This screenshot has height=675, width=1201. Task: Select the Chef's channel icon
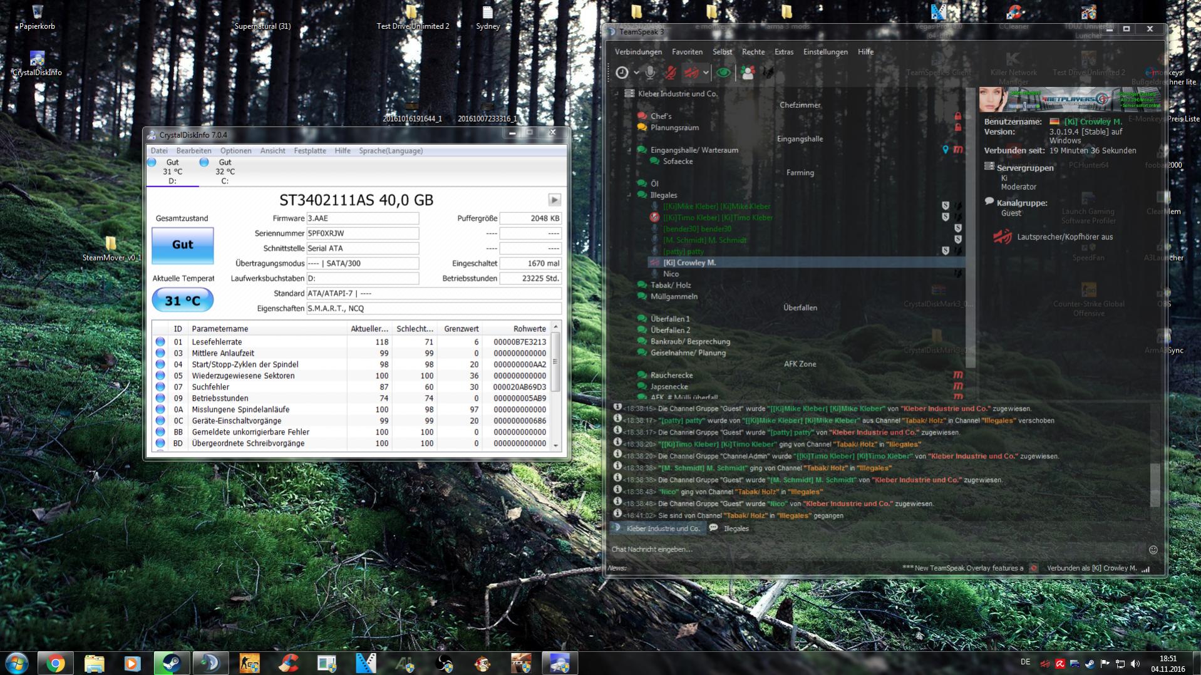642,116
